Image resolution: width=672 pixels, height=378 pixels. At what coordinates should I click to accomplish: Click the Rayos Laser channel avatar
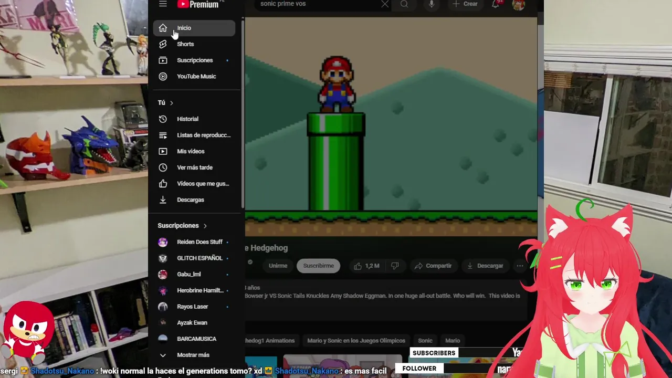tap(163, 307)
